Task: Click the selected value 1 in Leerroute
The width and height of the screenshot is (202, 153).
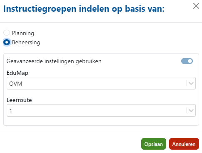Action: pos(11,111)
